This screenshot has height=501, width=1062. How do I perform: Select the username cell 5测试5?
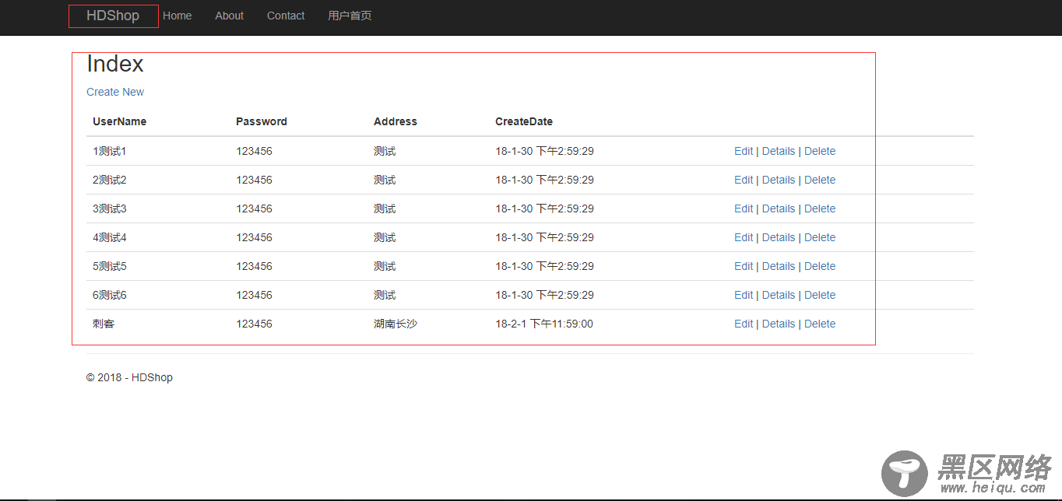click(109, 266)
